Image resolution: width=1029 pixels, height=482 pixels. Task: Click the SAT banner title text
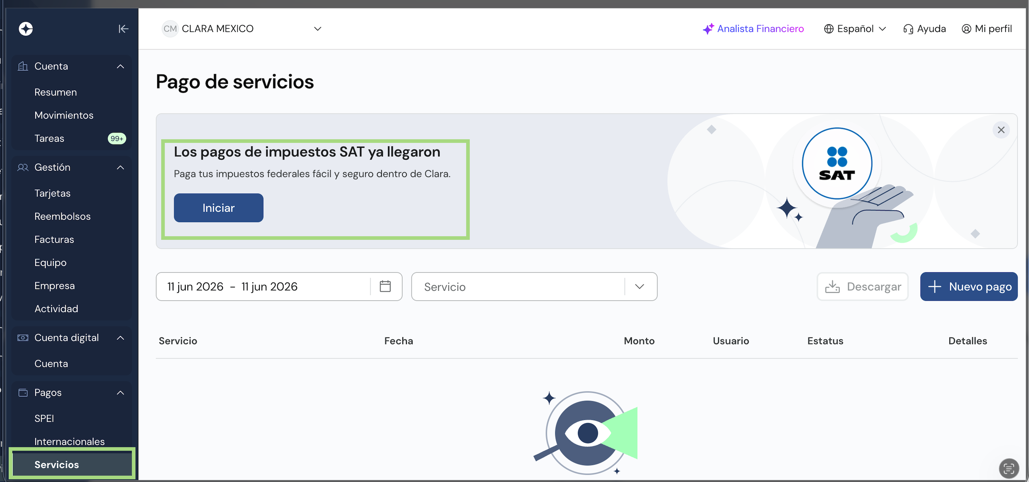click(307, 152)
